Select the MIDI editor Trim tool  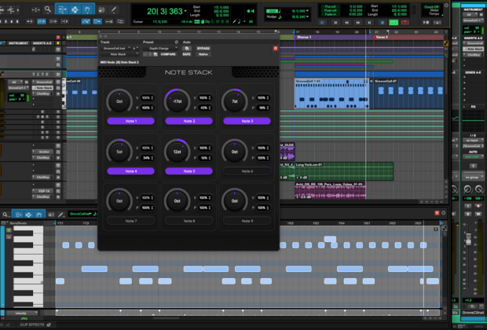point(18,214)
